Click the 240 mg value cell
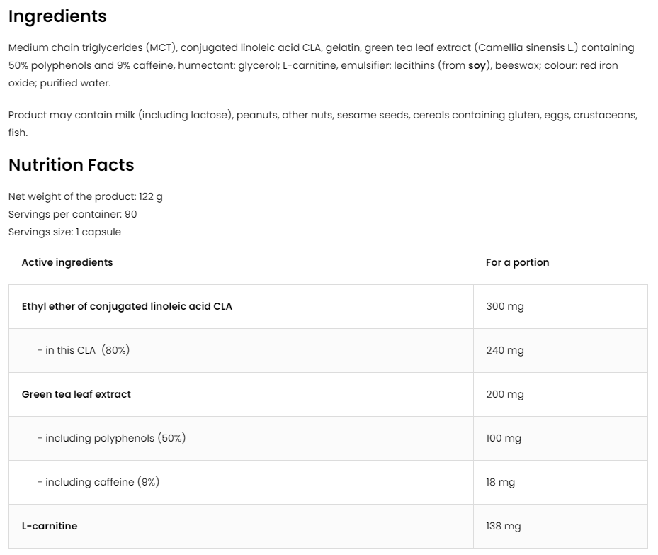Viewport: 658px width, 555px height. pyautogui.click(x=505, y=350)
